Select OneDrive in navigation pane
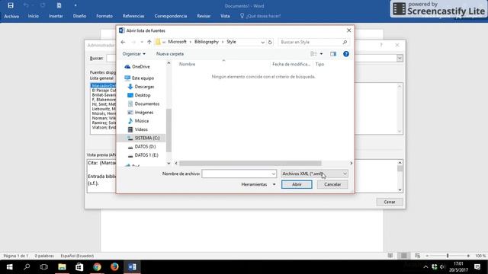This screenshot has width=488, height=274. click(137, 66)
